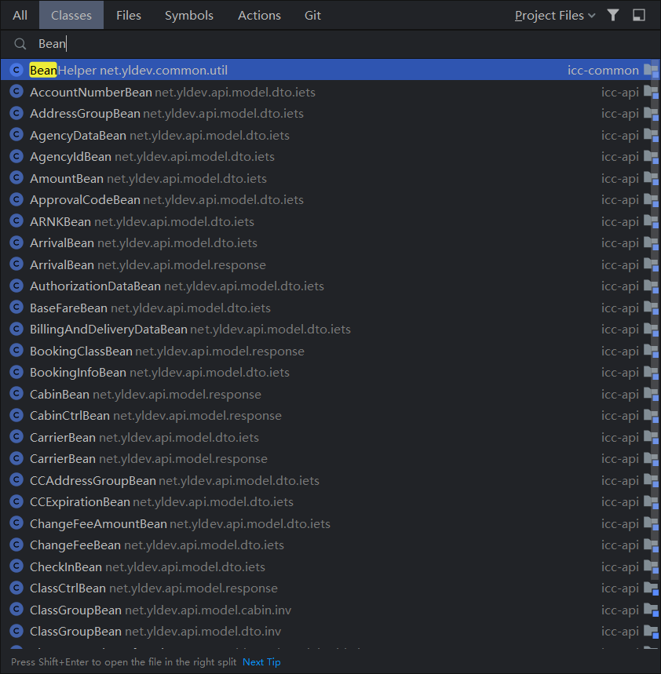
Task: Click class icon beside AccountNumberBean
Action: pyautogui.click(x=16, y=92)
